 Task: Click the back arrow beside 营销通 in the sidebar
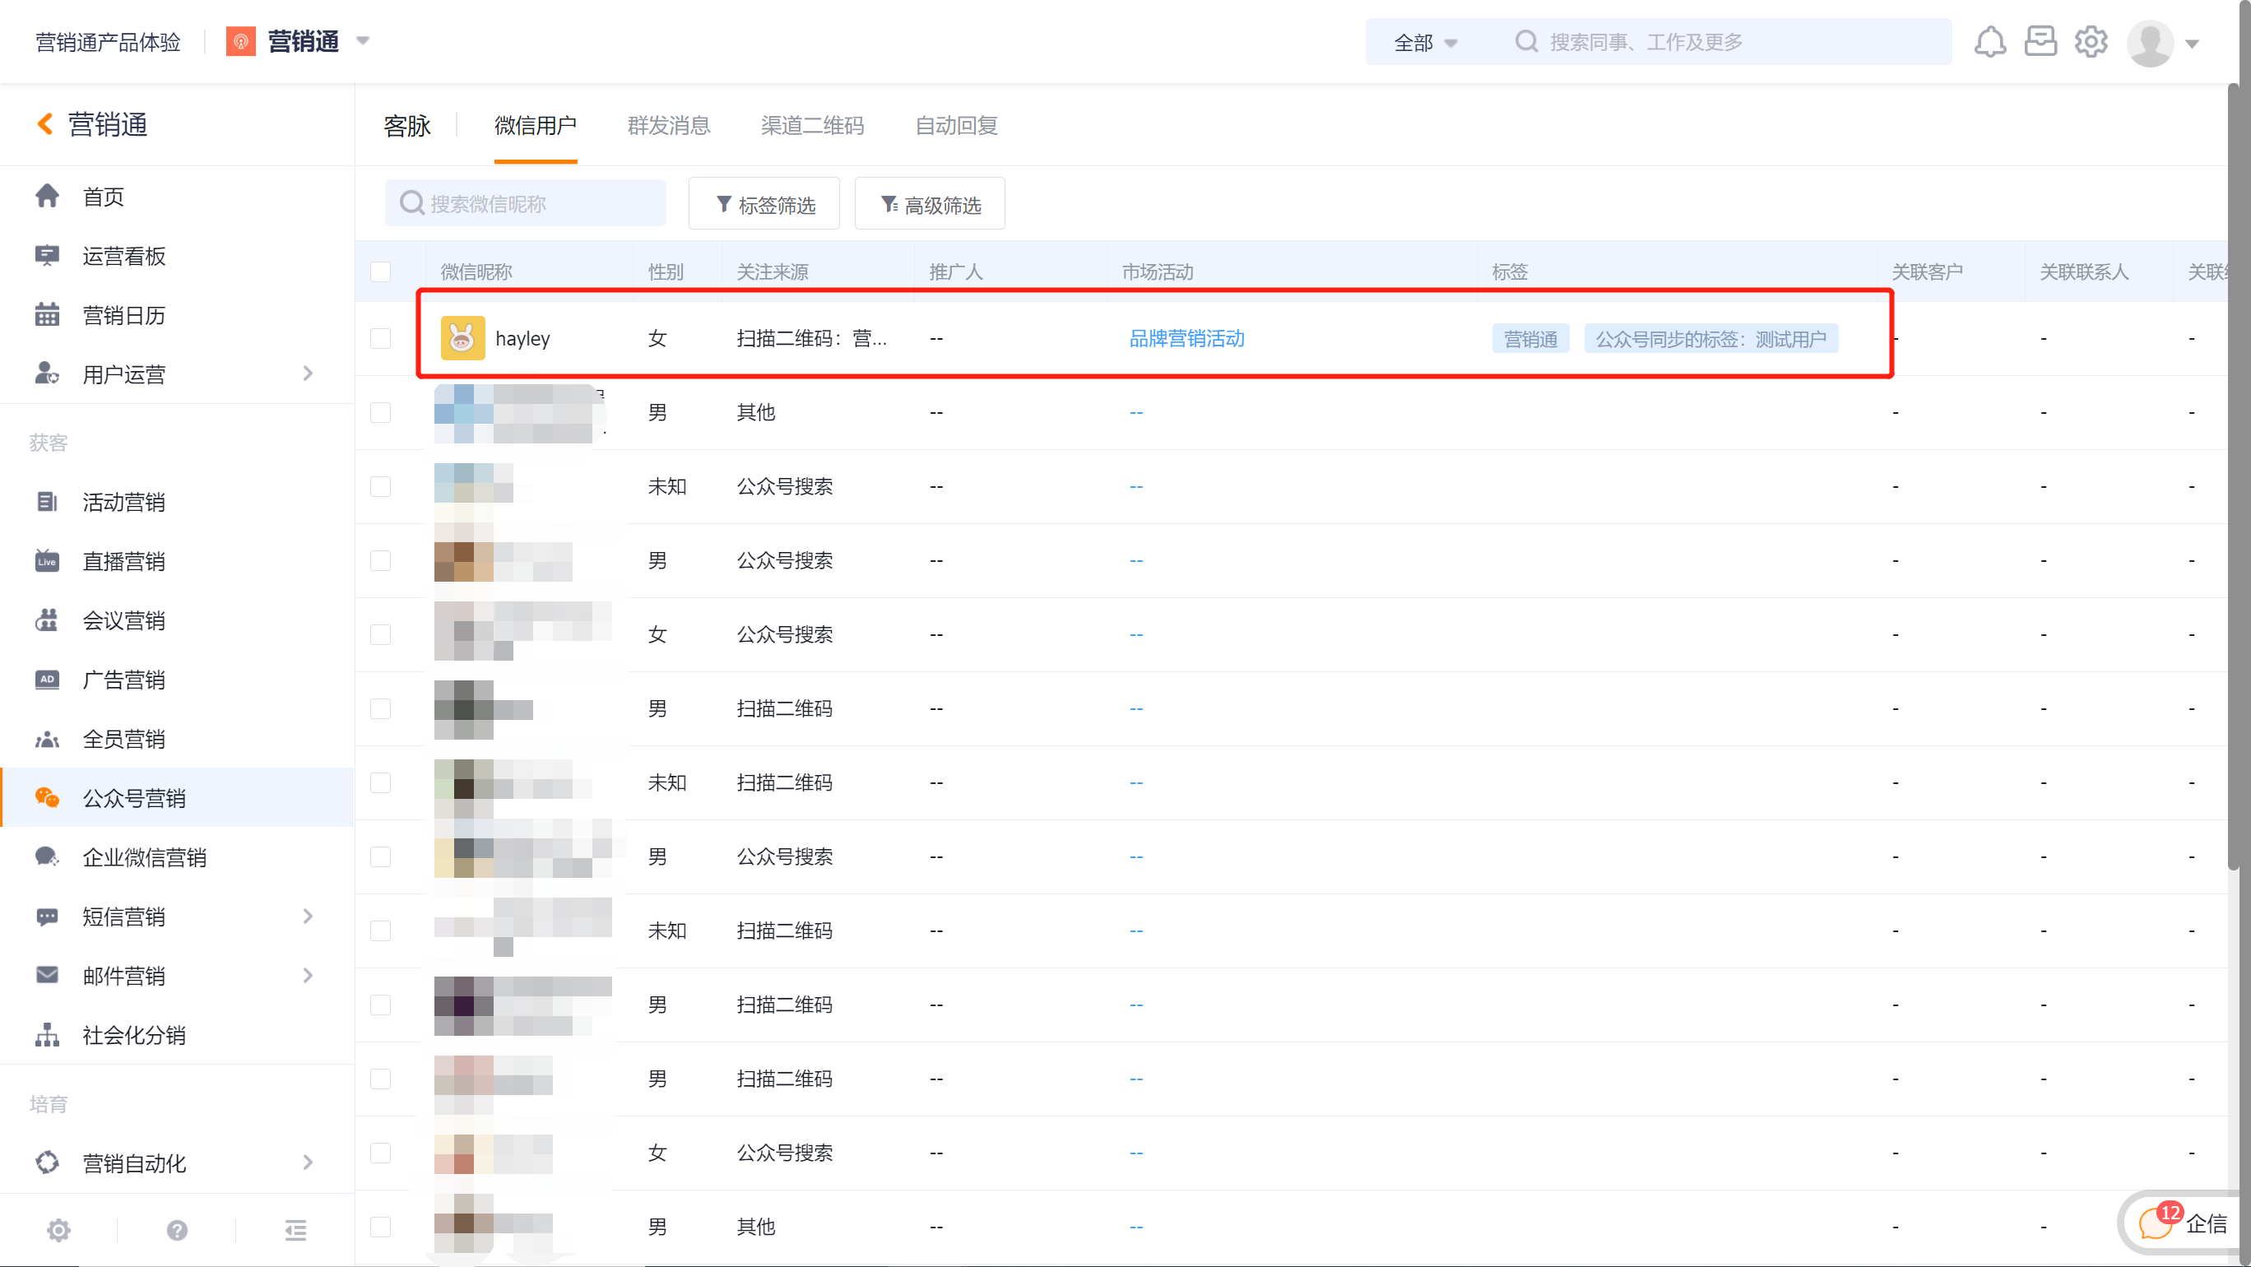point(44,125)
